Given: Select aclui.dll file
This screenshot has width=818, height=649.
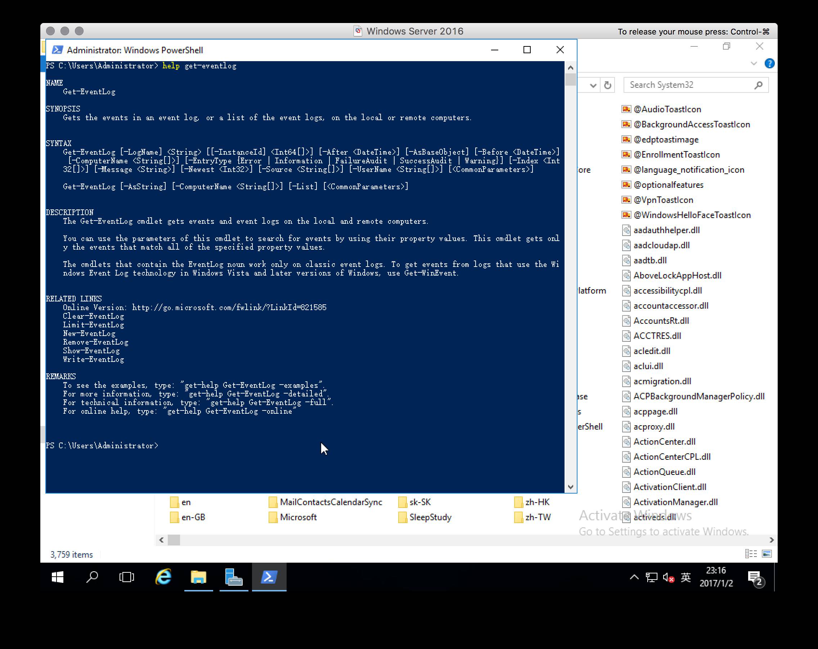Looking at the screenshot, I should (x=642, y=366).
